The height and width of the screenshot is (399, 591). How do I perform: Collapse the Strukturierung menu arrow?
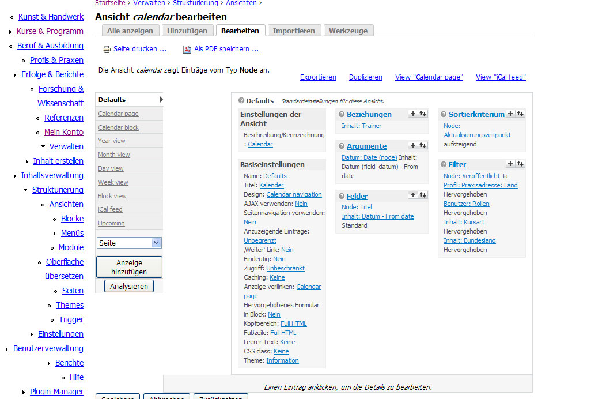click(26, 190)
